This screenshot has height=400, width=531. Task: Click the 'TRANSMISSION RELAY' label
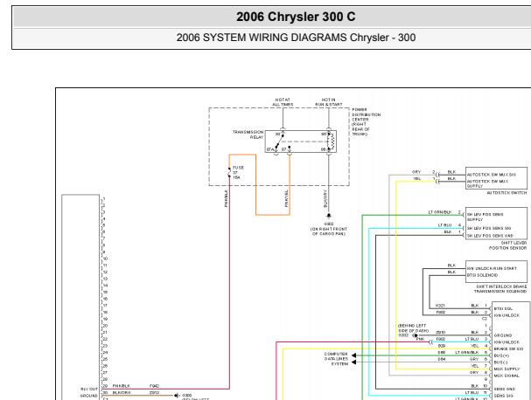coord(248,134)
